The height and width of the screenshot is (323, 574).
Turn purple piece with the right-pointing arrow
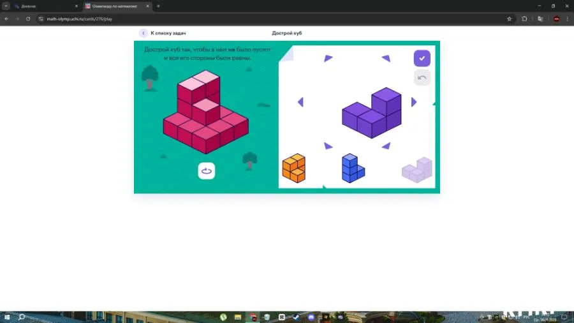tap(414, 101)
